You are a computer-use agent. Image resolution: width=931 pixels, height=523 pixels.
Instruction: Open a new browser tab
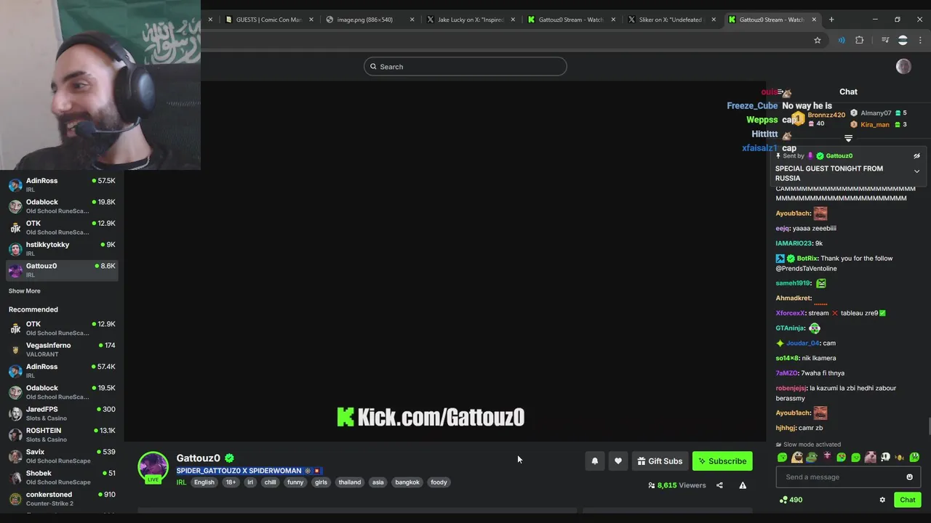pos(831,20)
